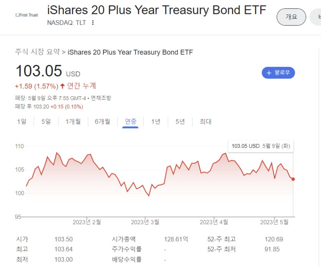Toggle following the ETF with the 팔로우 button
This screenshot has width=321, height=267.
278,73
